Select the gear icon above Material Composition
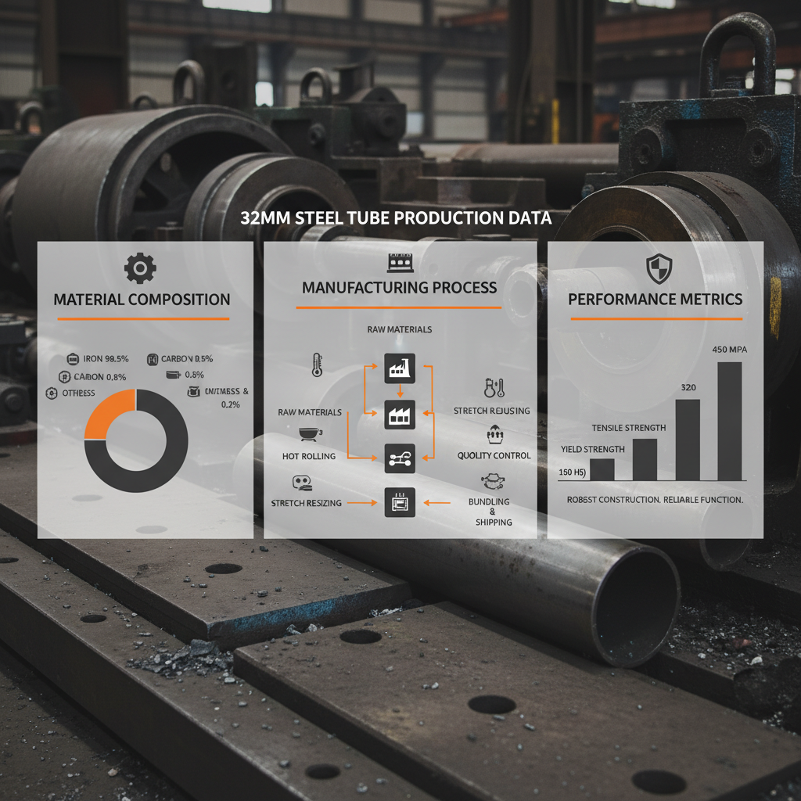The height and width of the screenshot is (801, 801). (x=141, y=268)
